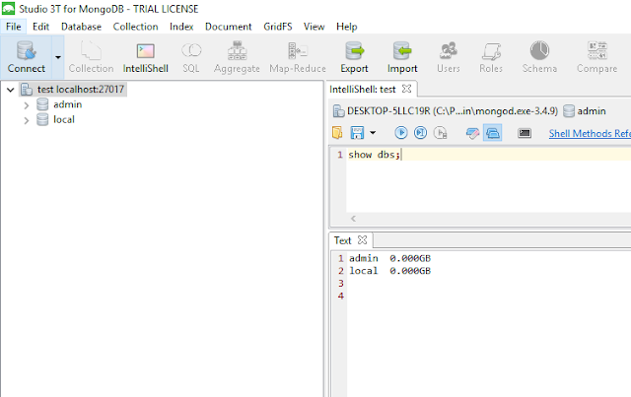Screen dimensions: 631x397
Task: Open the Database menu
Action: tap(81, 27)
